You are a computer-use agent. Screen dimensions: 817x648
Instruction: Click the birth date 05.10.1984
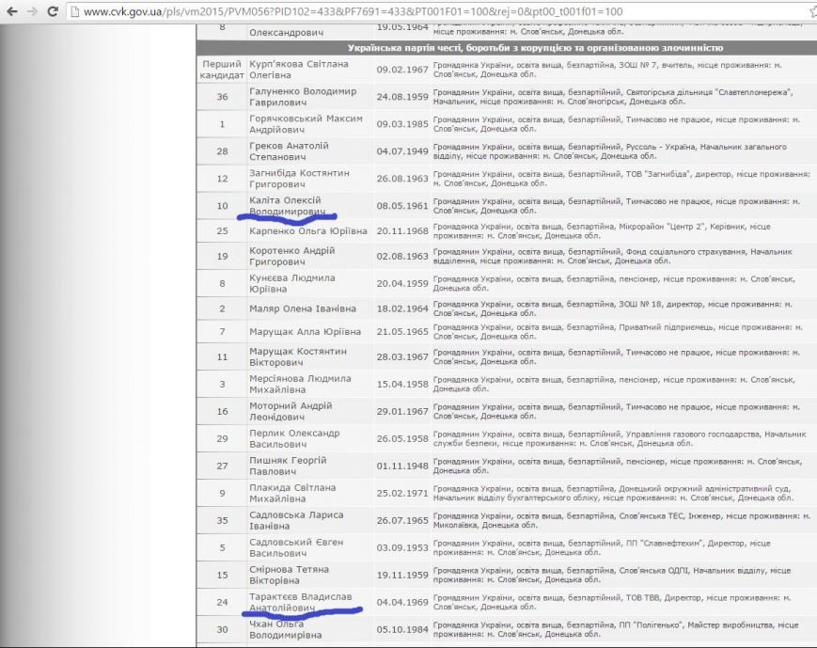[402, 630]
